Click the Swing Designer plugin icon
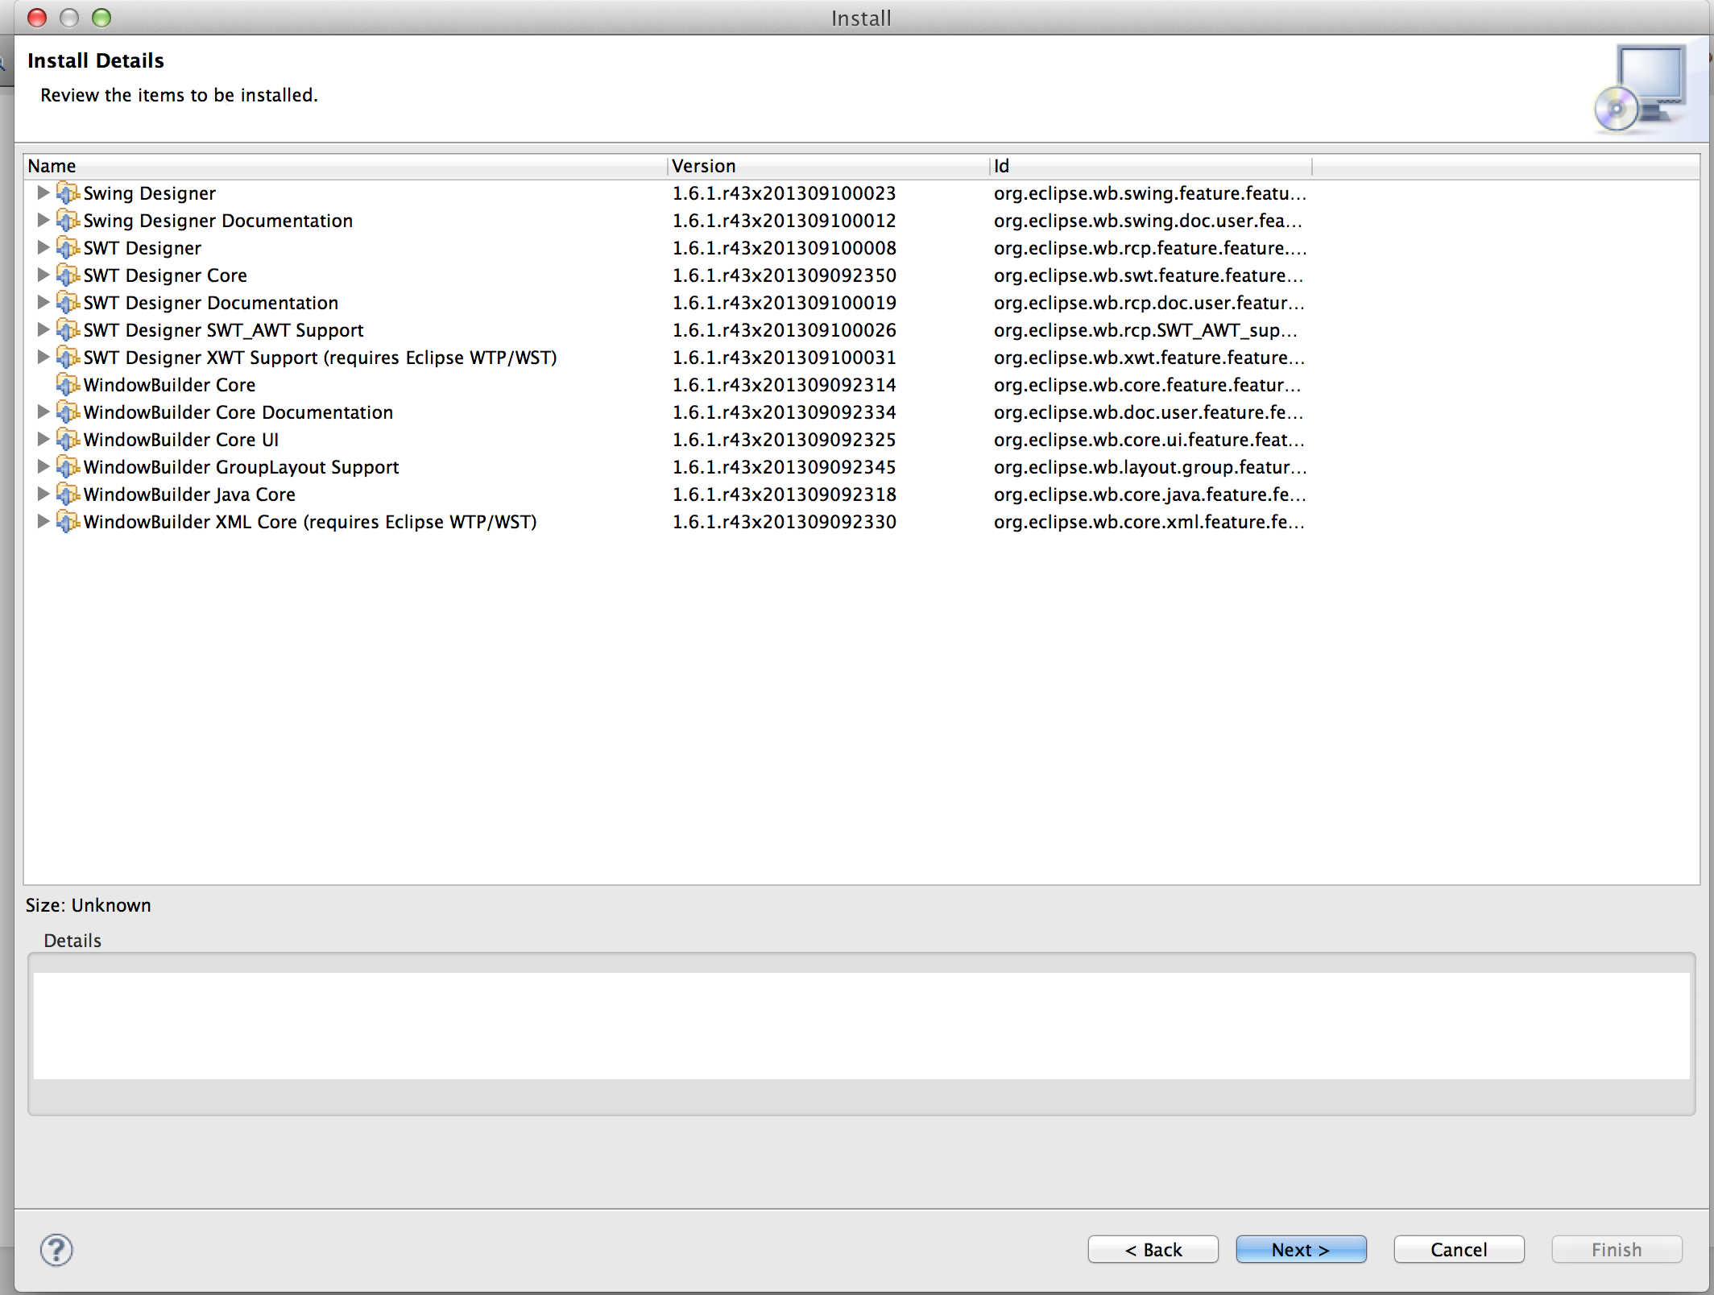This screenshot has height=1295, width=1714. pyautogui.click(x=68, y=193)
